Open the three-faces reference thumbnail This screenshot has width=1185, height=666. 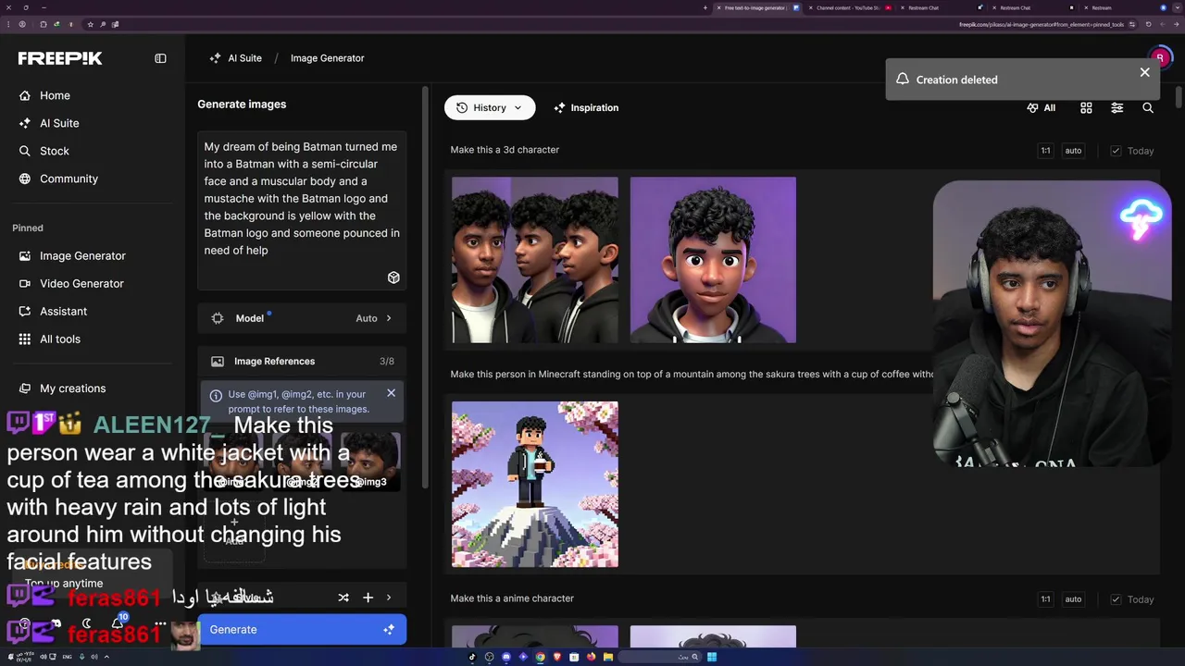(x=535, y=260)
